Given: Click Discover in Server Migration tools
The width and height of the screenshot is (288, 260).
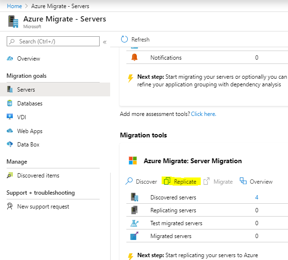Looking at the screenshot, I should [x=146, y=182].
